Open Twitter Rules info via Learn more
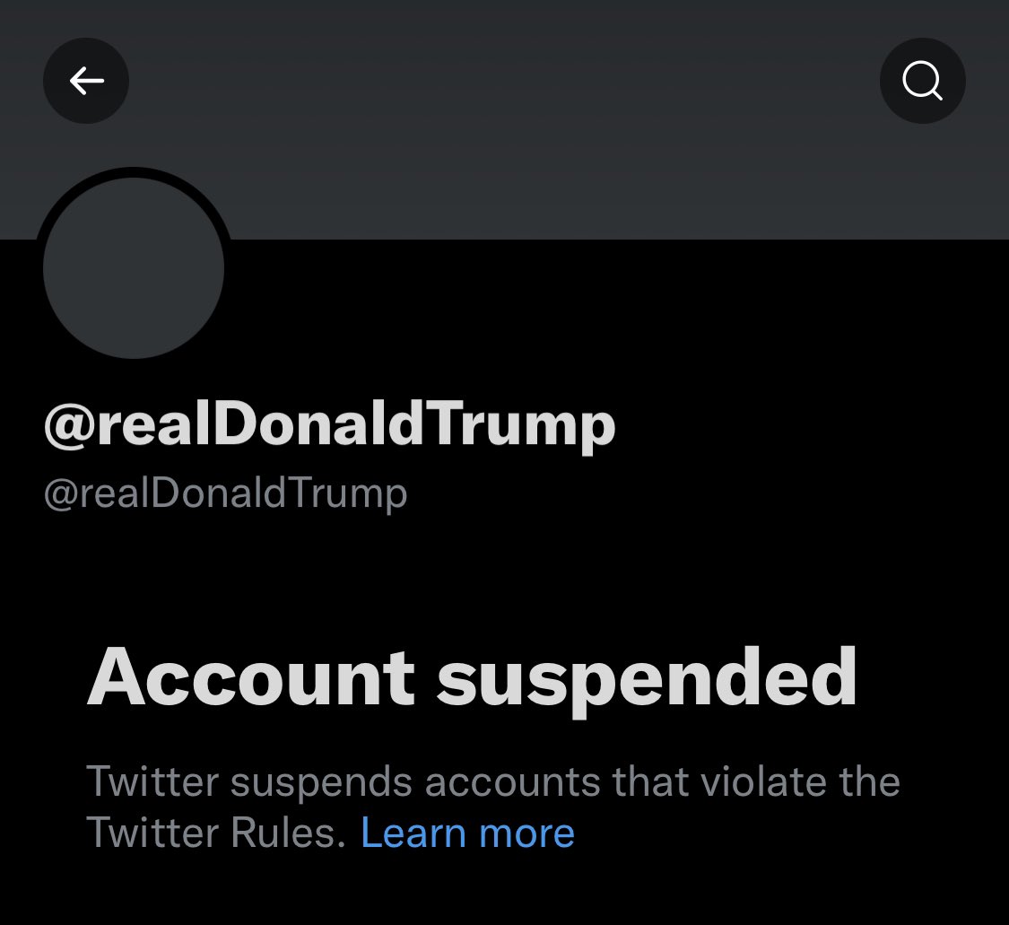Image resolution: width=1009 pixels, height=925 pixels. (468, 833)
